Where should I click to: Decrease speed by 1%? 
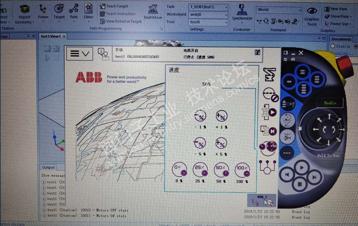200,116
